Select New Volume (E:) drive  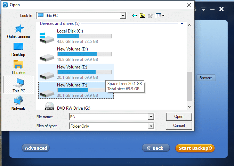coord(72,67)
